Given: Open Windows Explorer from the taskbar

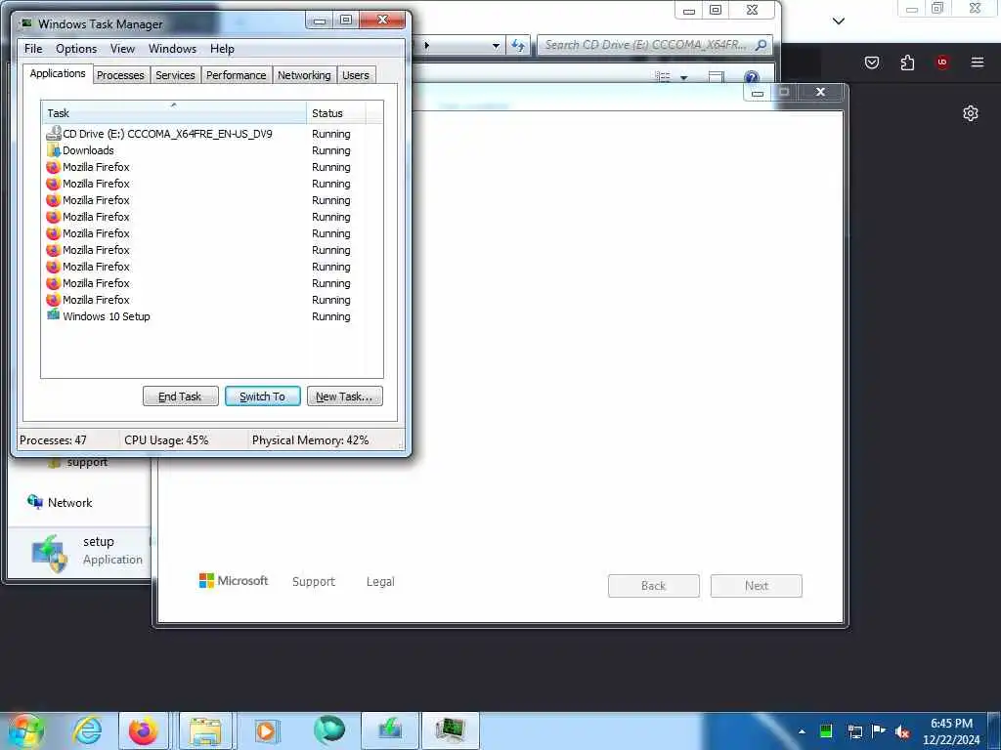Looking at the screenshot, I should click(205, 730).
